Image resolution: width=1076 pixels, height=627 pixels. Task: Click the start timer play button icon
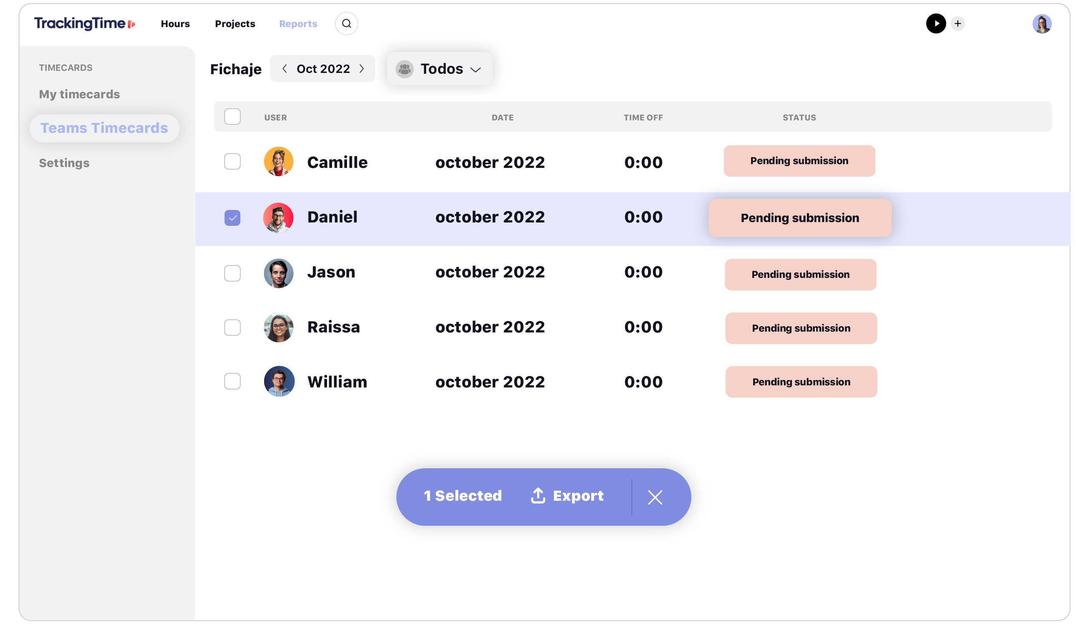coord(935,23)
